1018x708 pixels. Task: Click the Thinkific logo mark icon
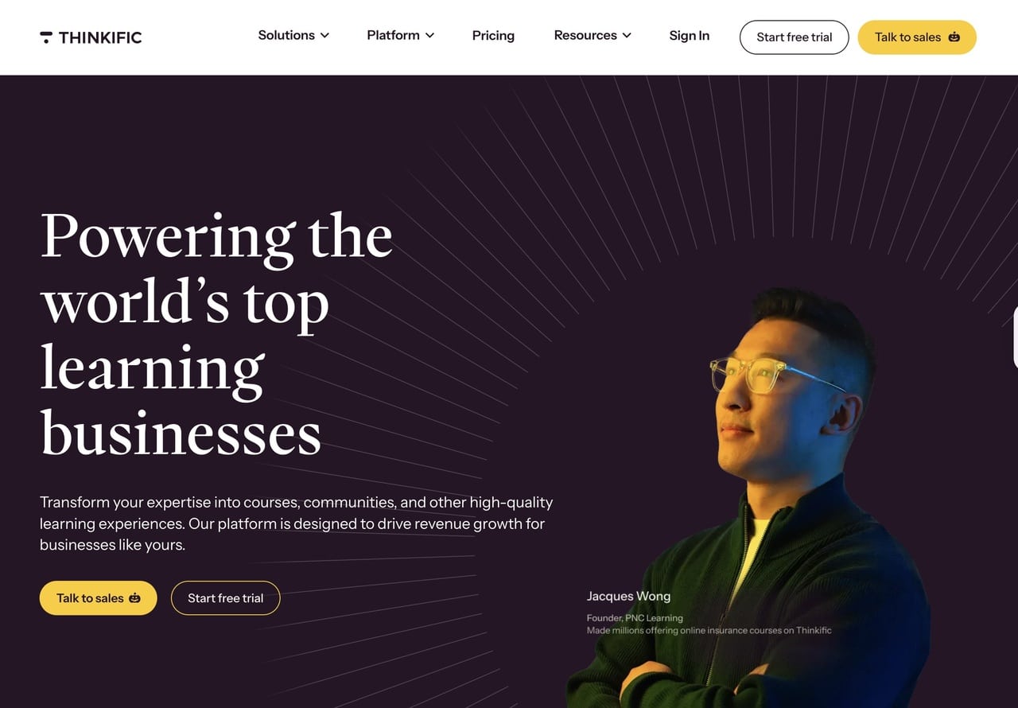click(x=46, y=37)
